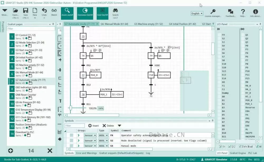
Task: Click the canvas horizontal scrollbar
Action: 93,115
